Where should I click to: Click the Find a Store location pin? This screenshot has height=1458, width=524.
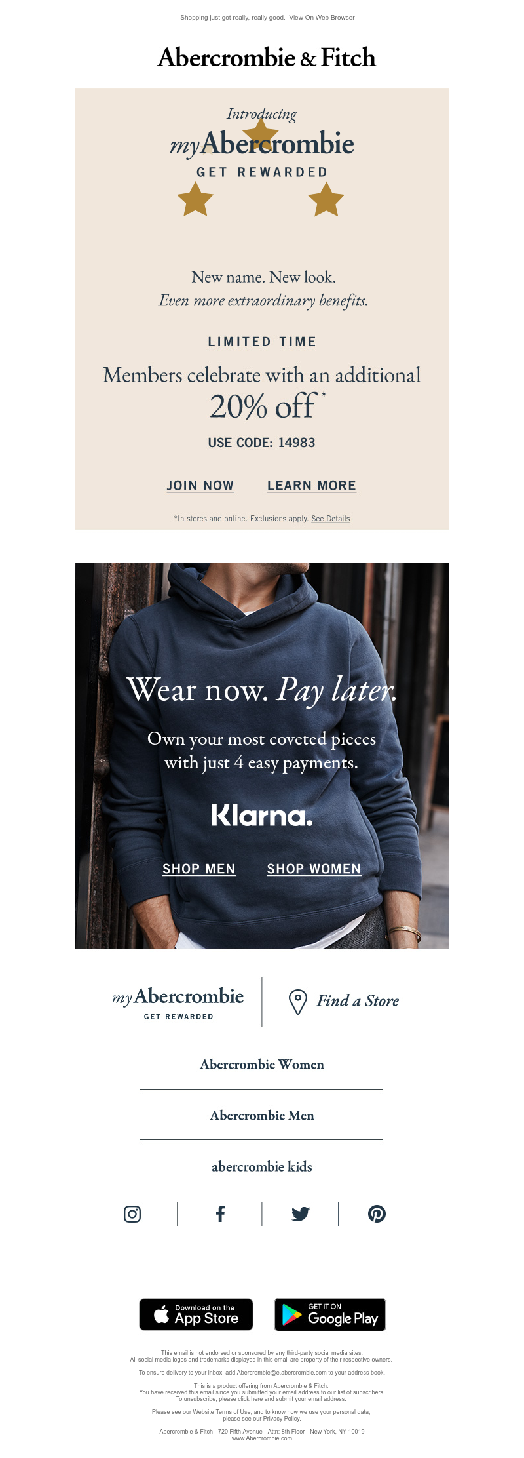(x=298, y=1002)
